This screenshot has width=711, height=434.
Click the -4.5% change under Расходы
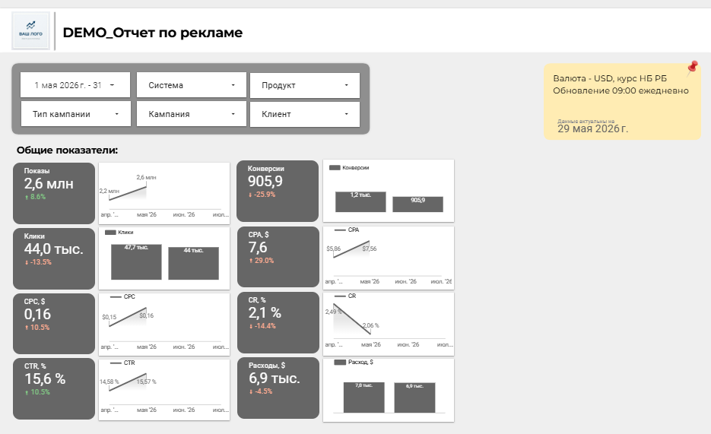tap(261, 391)
